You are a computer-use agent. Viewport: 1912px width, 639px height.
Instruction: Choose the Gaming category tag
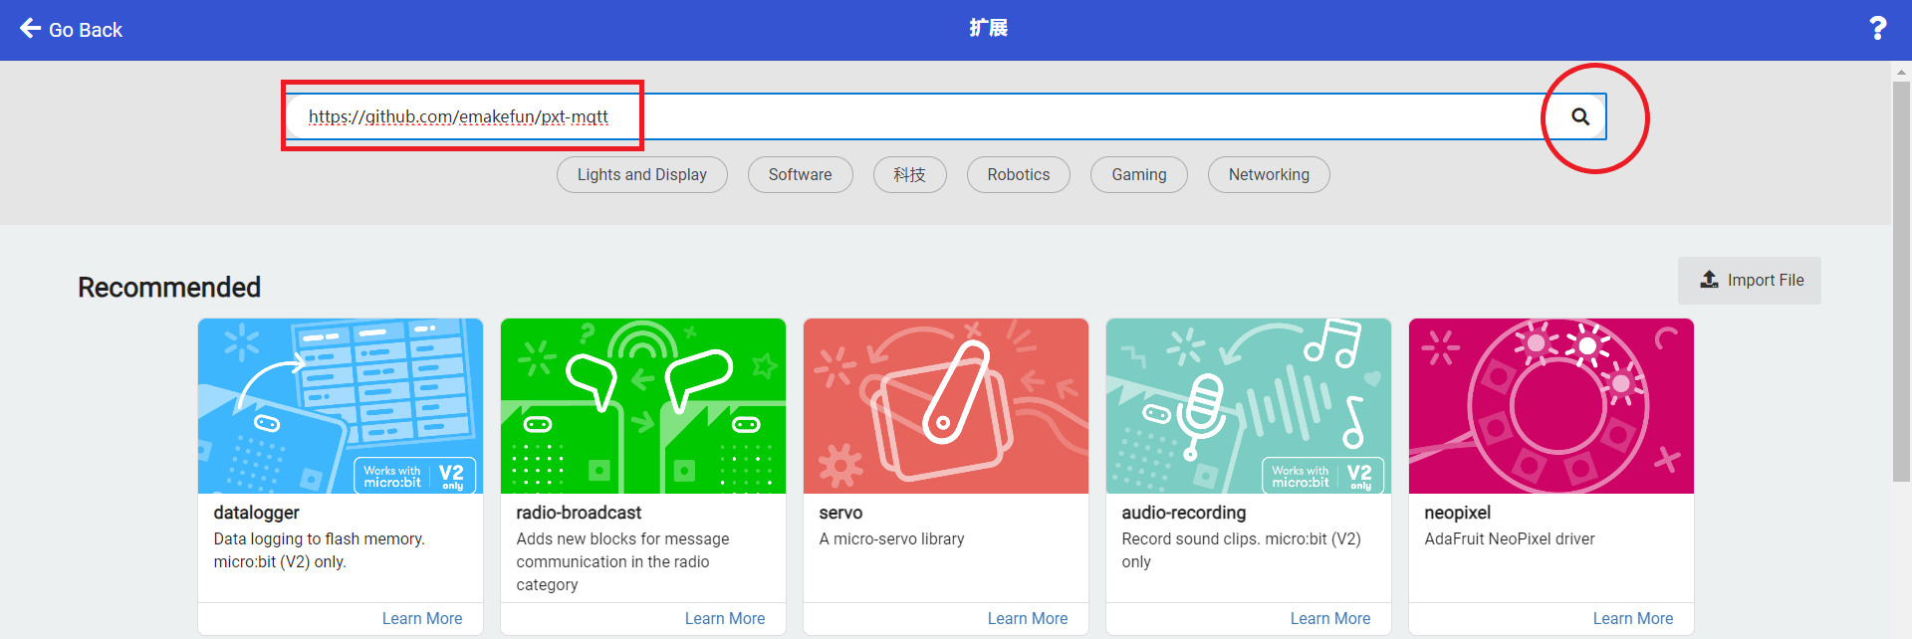point(1139,174)
